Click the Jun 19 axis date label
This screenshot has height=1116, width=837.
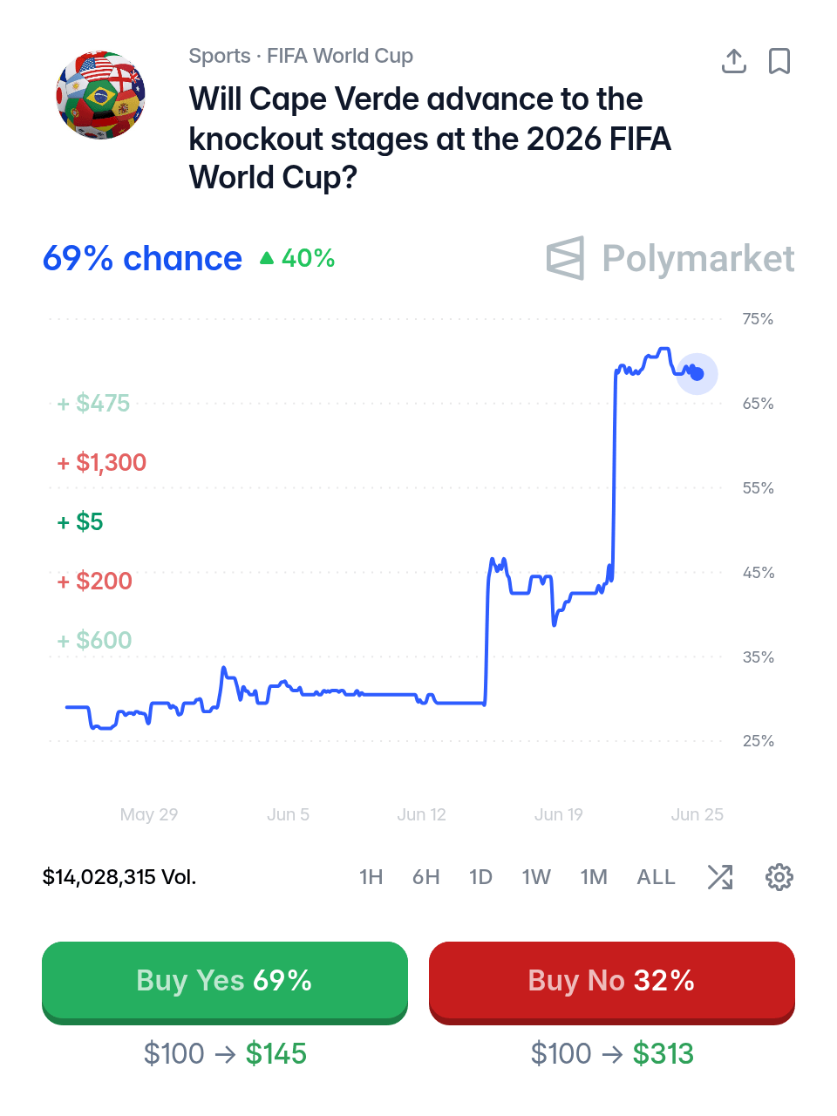tap(559, 814)
